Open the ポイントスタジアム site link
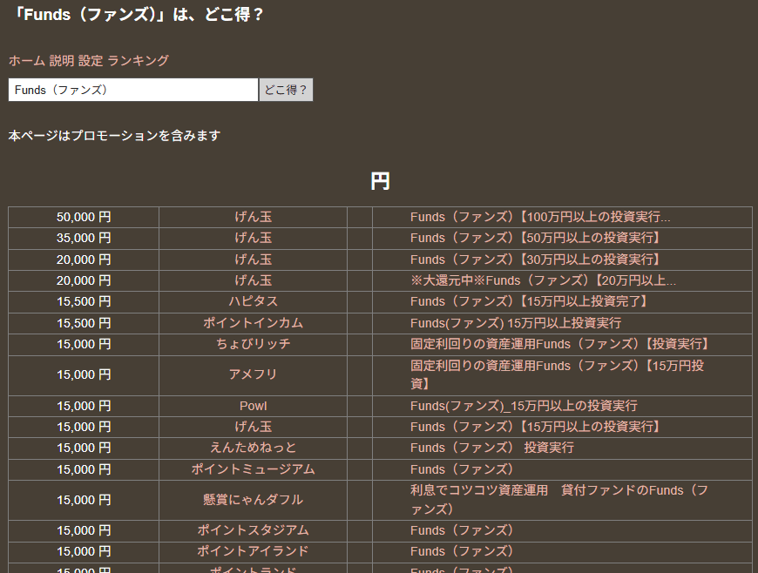Screen dimensions: 758x573 click(253, 530)
